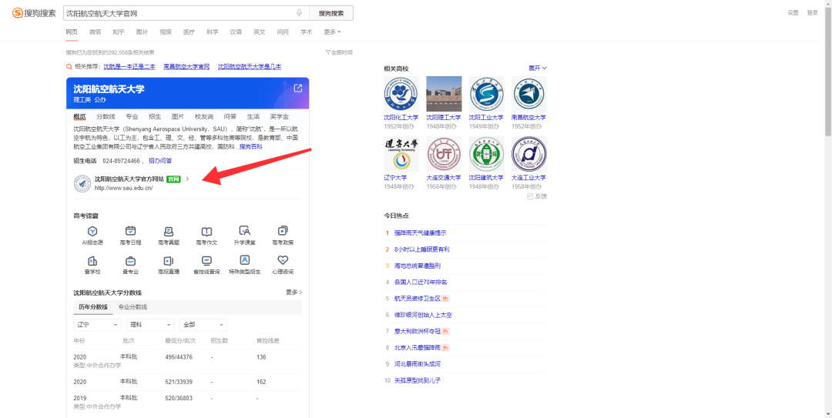Open the 更多 dropdown in top navigation
Viewport: 832px width, 418px height.
click(332, 32)
